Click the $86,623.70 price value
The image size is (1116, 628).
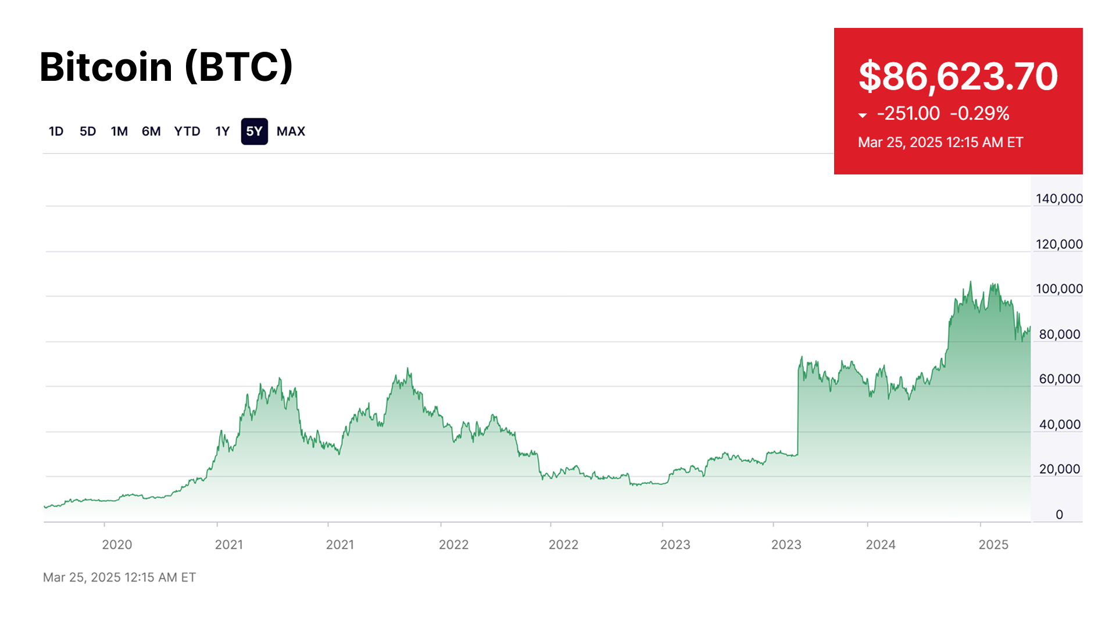click(x=958, y=76)
